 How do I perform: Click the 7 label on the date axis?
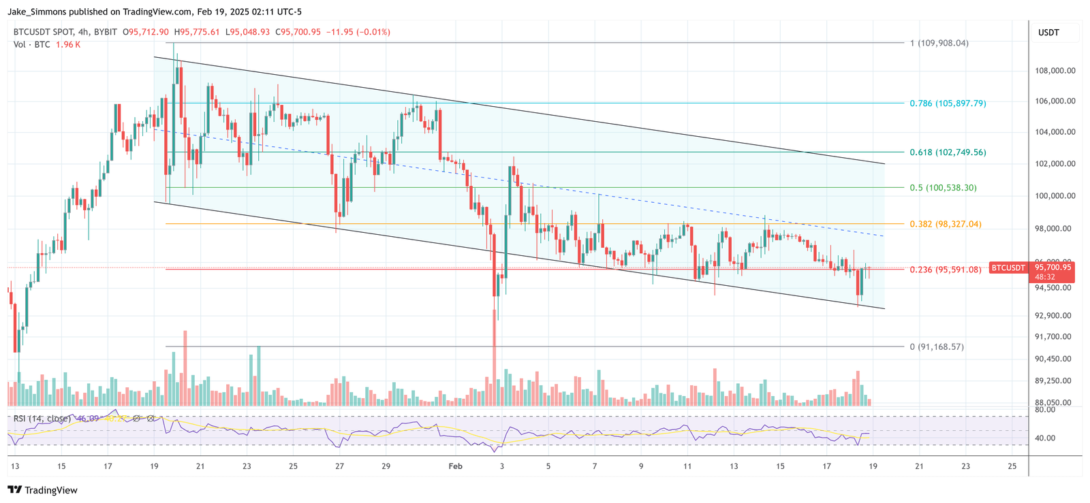595,466
